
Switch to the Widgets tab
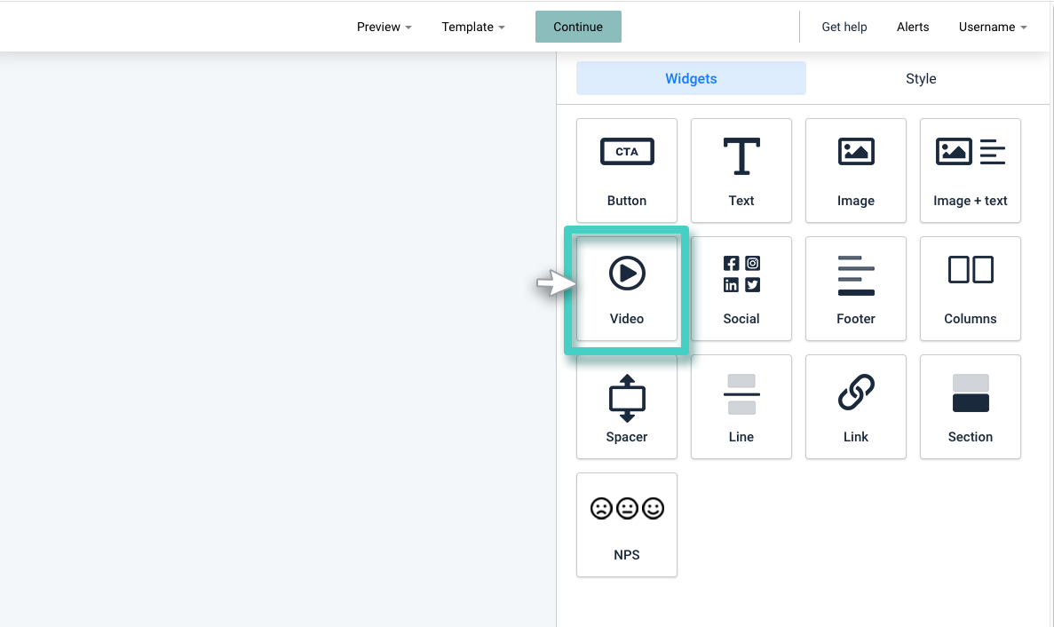[x=691, y=79]
